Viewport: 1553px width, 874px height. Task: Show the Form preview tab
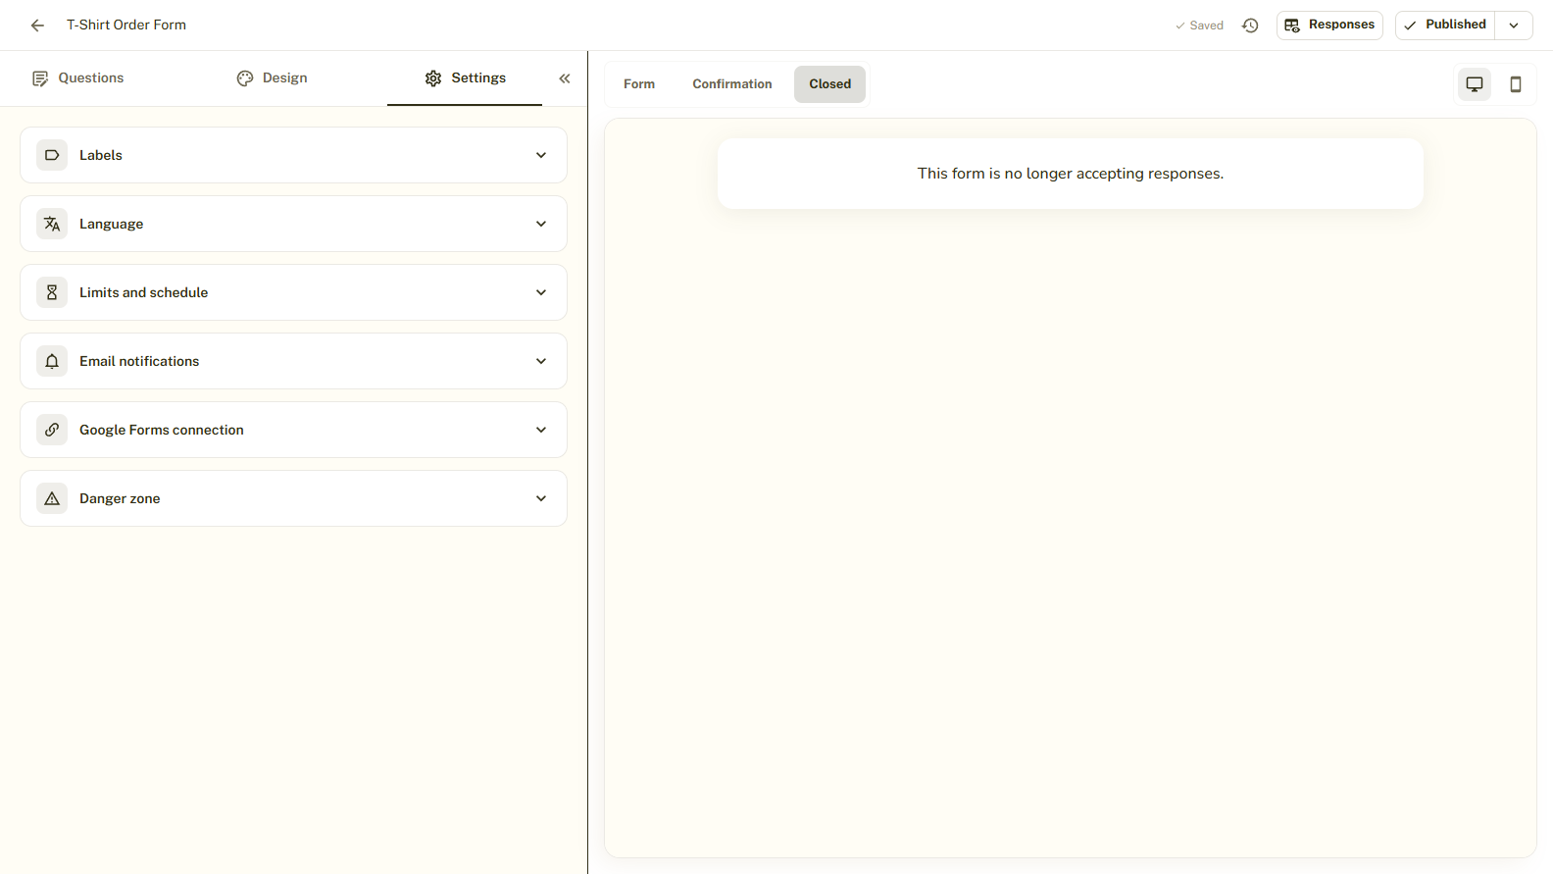coord(639,84)
